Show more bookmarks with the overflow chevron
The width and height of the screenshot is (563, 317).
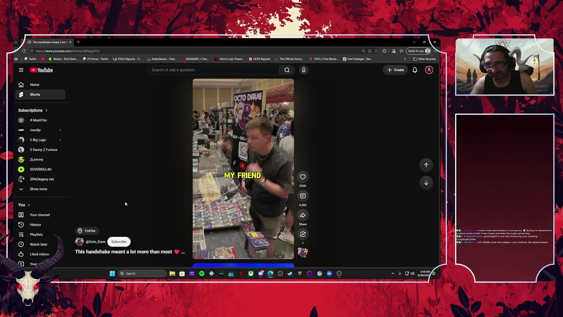click(x=405, y=59)
